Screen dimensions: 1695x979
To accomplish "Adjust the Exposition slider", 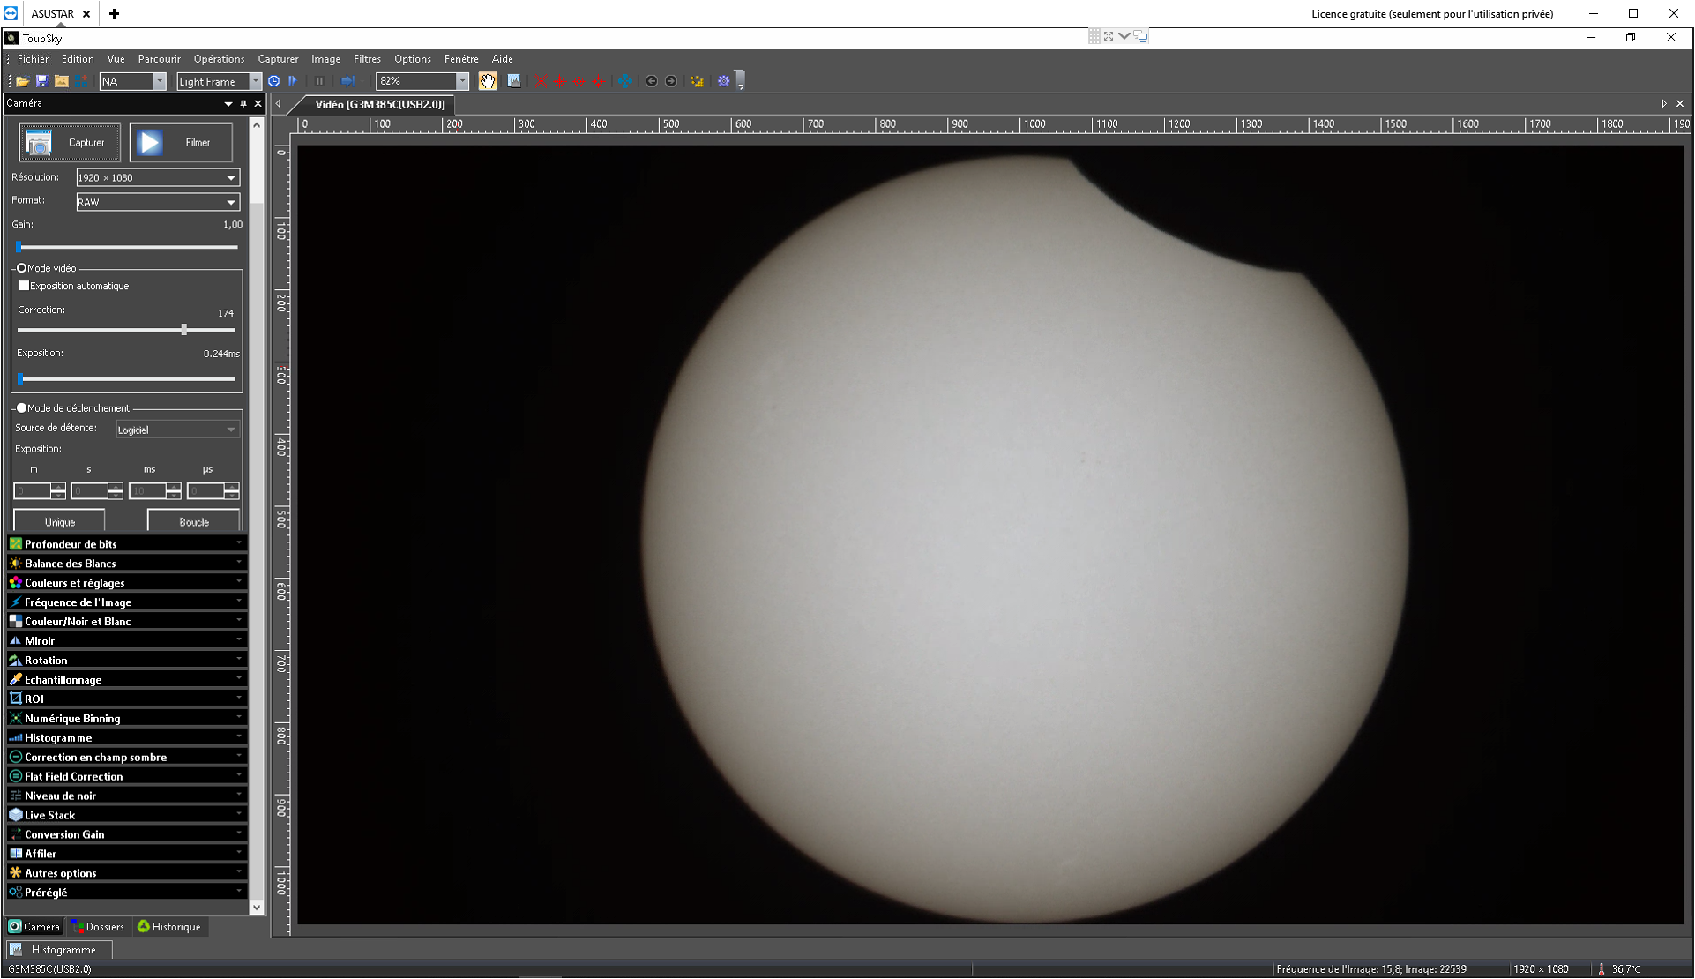I will tap(127, 379).
